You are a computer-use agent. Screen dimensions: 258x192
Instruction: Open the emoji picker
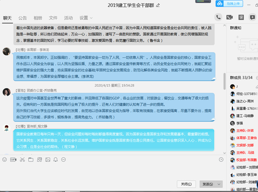(4, 159)
